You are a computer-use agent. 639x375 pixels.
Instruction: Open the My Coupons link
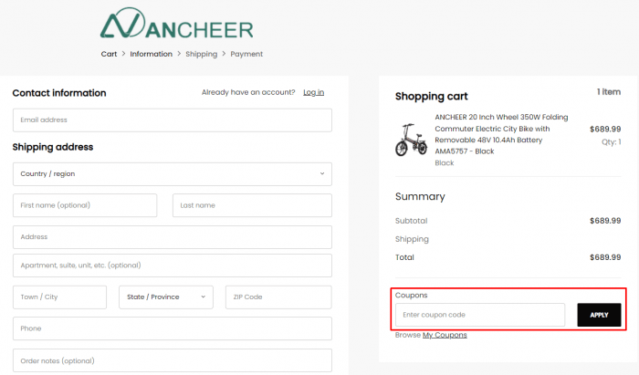(x=445, y=335)
